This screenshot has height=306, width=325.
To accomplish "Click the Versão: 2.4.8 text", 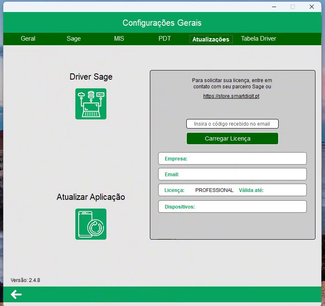I will (25, 280).
